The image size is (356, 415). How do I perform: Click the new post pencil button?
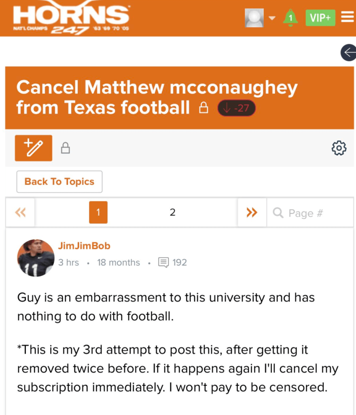pos(34,148)
